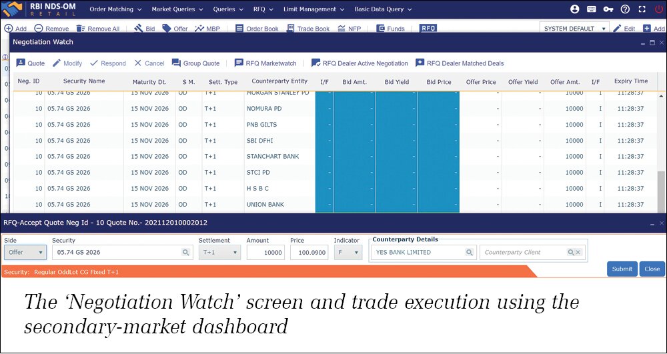Open the Order Matching menu
Image resolution: width=667 pixels, height=354 pixels.
(115, 9)
